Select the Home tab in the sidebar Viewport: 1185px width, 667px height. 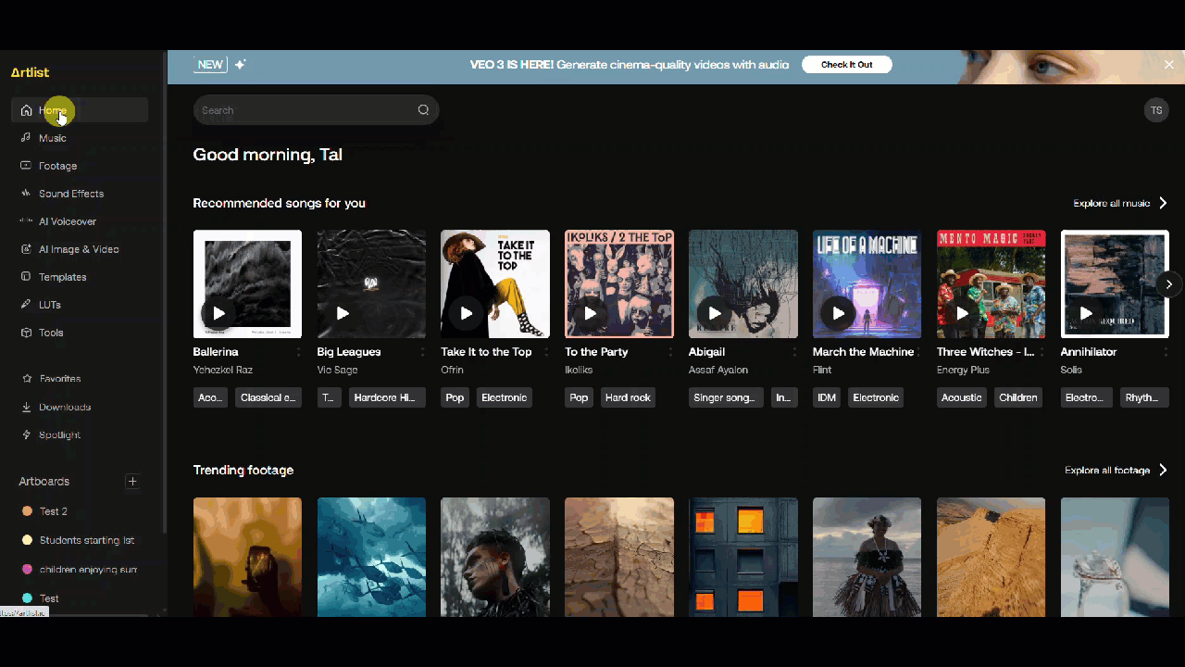point(52,109)
